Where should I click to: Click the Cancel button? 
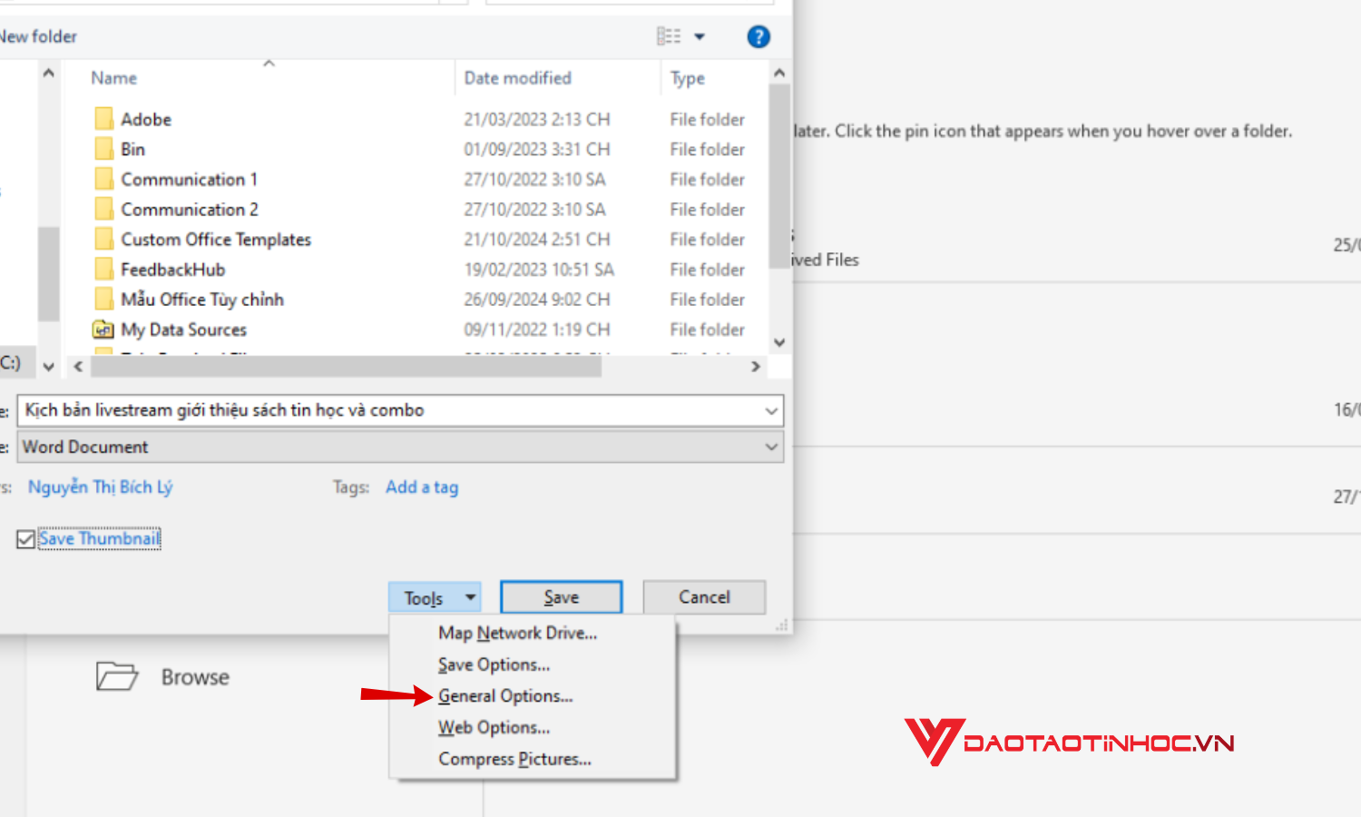tap(704, 596)
